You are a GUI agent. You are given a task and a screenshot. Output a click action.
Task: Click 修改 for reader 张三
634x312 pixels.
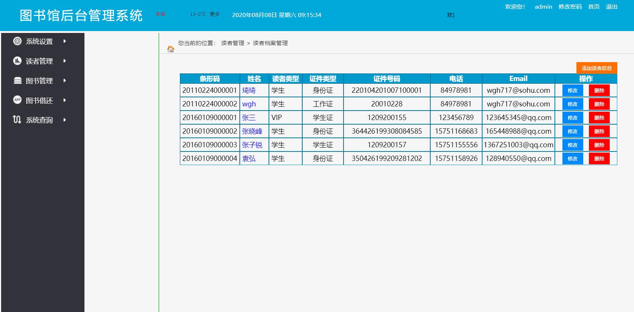click(x=573, y=118)
